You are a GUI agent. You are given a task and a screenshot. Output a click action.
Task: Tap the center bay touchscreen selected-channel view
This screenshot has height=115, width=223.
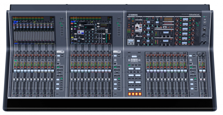[91, 30]
